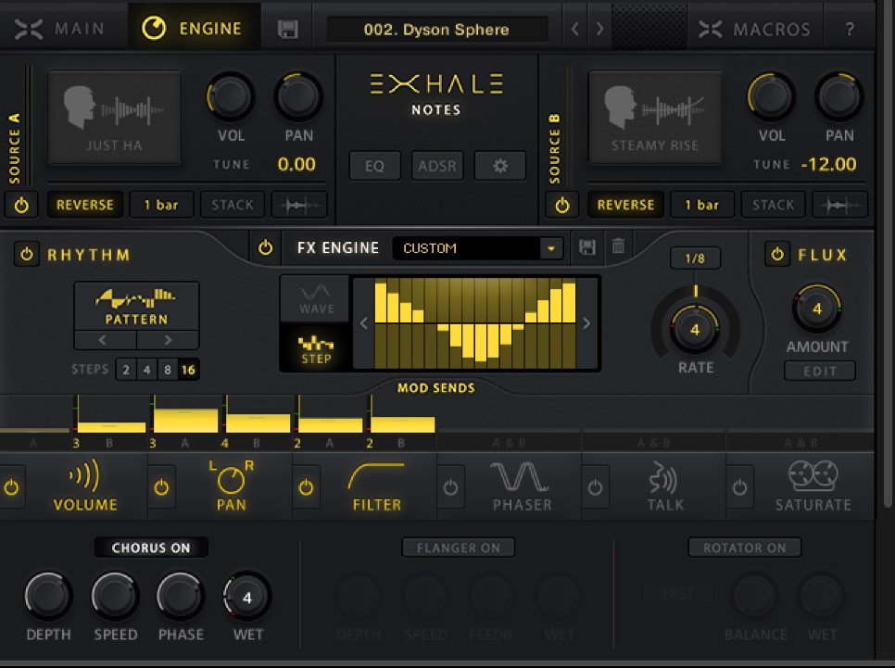Go to the next preset arrow
Screen dimensions: 895x668
tap(599, 29)
